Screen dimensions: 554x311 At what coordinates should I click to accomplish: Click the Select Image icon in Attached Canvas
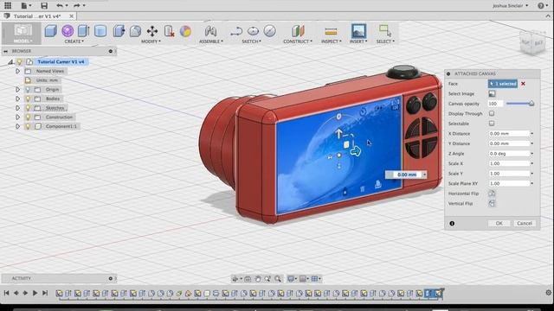(492, 94)
